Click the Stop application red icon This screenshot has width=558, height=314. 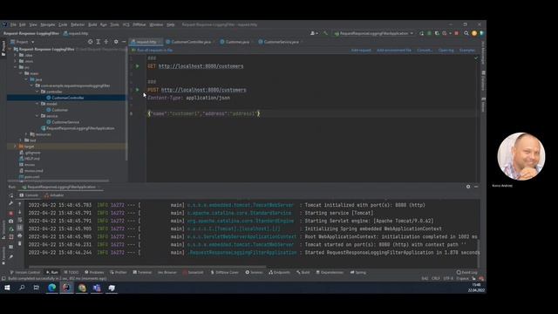[457, 33]
